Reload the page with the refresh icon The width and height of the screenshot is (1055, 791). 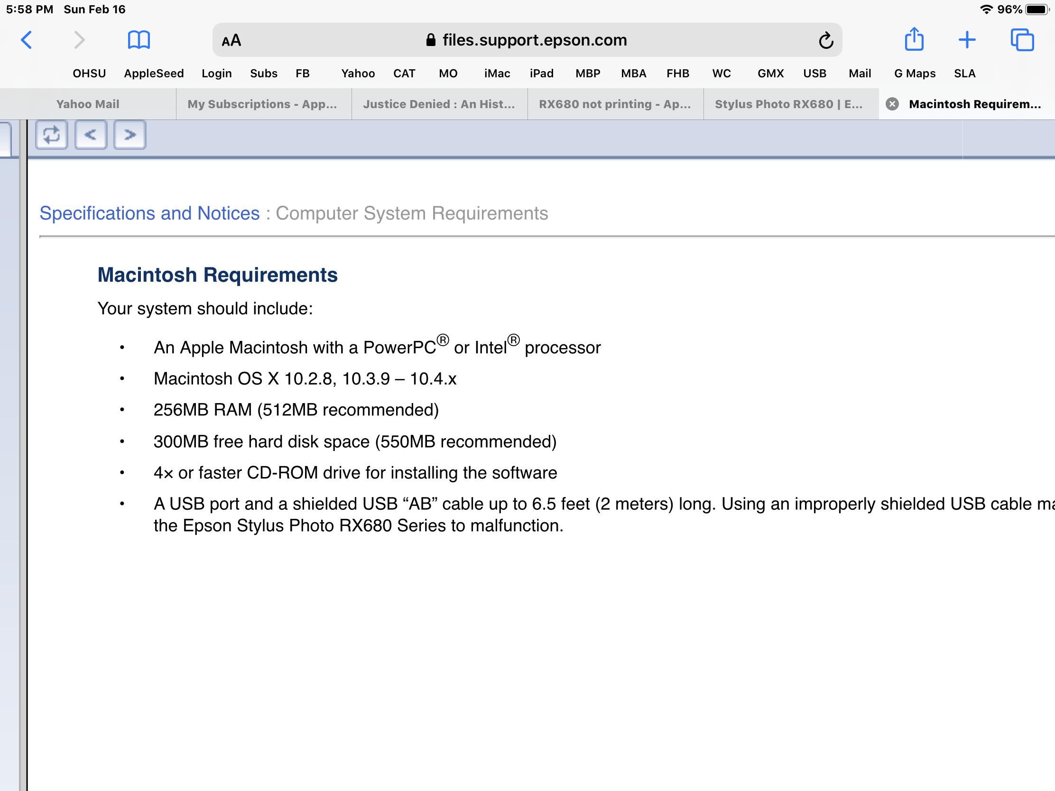point(825,40)
